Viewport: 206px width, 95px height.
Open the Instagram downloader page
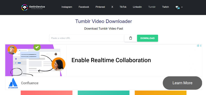67,7
